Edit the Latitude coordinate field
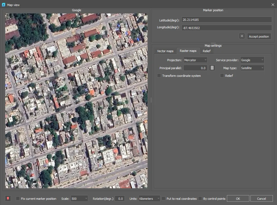Screen dimensions: 277x205 pyautogui.click(x=227, y=19)
